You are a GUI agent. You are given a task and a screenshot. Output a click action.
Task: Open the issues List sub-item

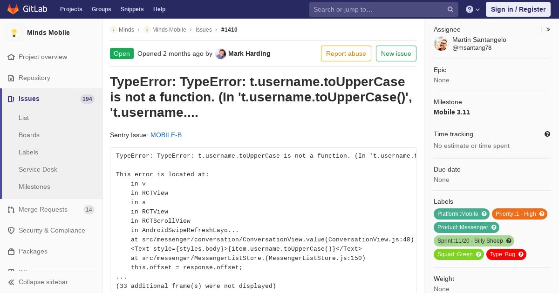point(24,118)
